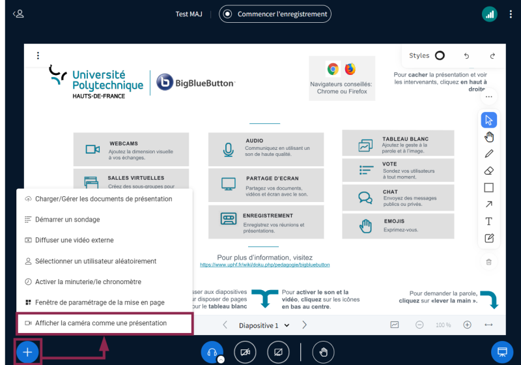Select the eraser tool

pos(488,171)
